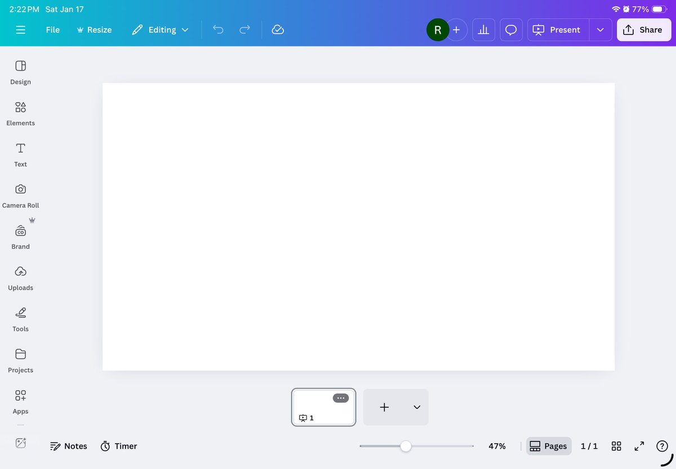The width and height of the screenshot is (676, 469).
Task: Expand Present options chevron
Action: coord(601,30)
